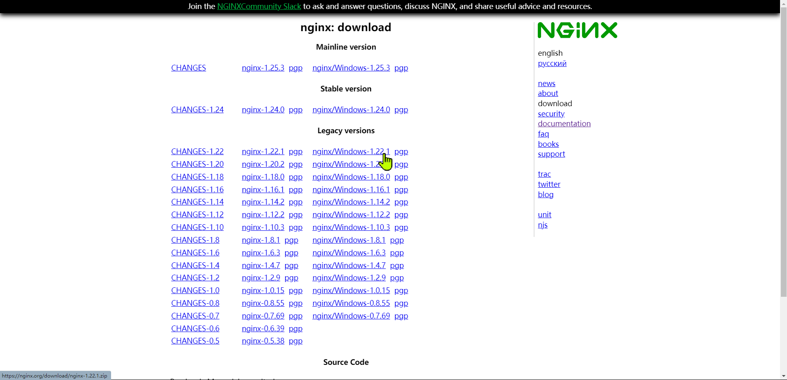This screenshot has height=380, width=787.
Task: Open pgp signature for nginx-0.5.38
Action: (296, 341)
